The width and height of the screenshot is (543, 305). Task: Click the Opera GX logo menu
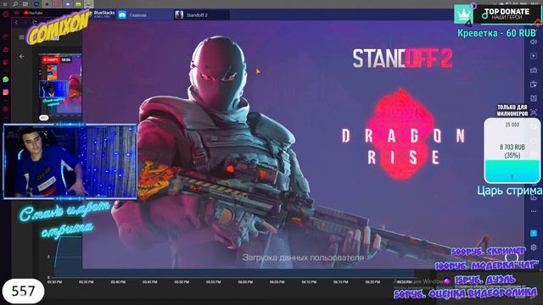pos(5,14)
